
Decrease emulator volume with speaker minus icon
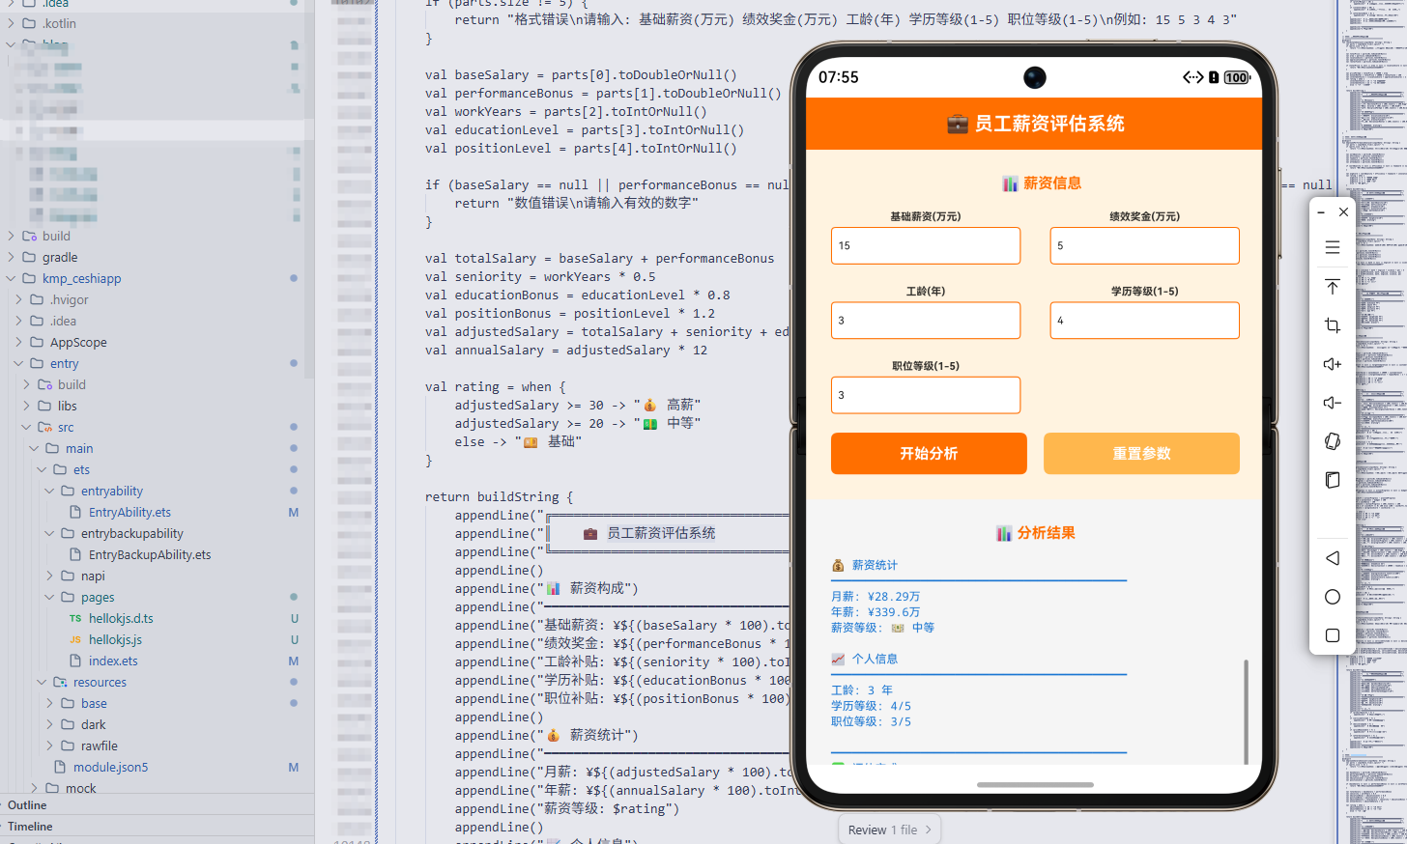1332,403
